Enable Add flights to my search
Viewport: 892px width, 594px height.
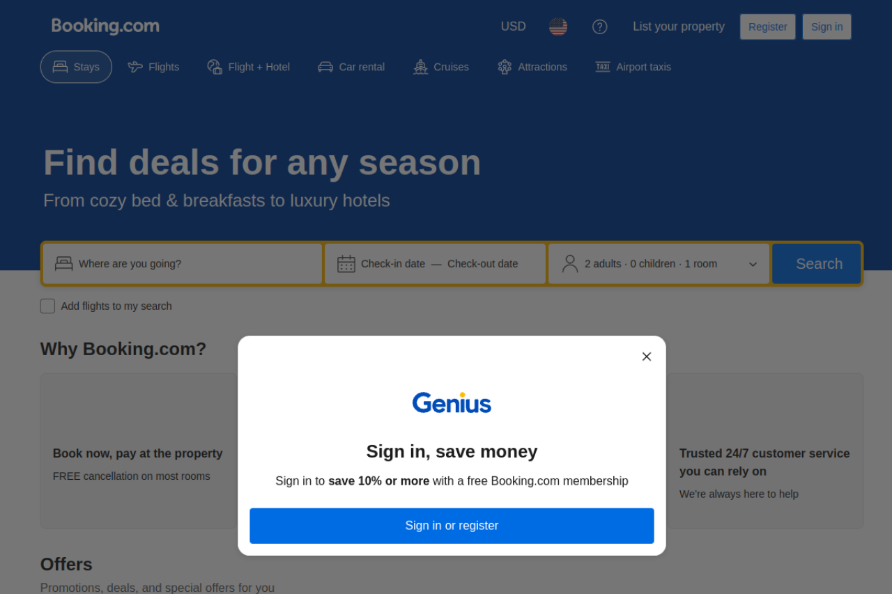tap(47, 306)
